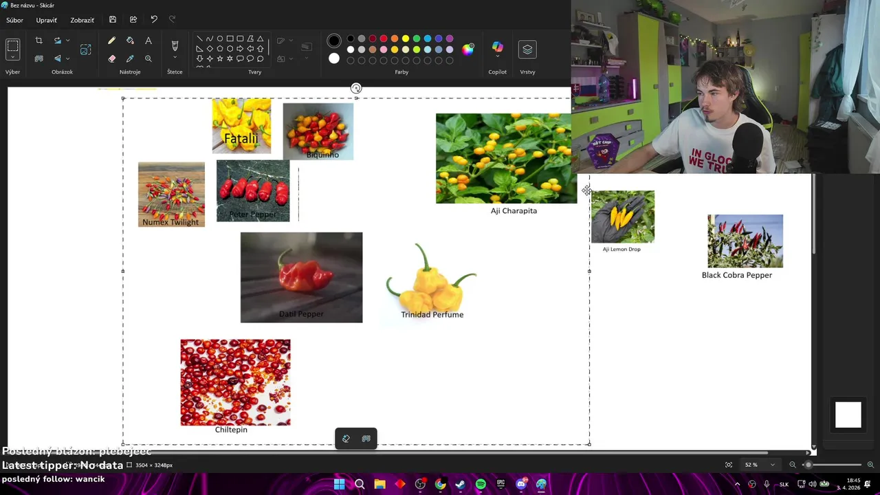Click the zoom out magnifier icon
The image size is (880, 495).
pos(792,465)
